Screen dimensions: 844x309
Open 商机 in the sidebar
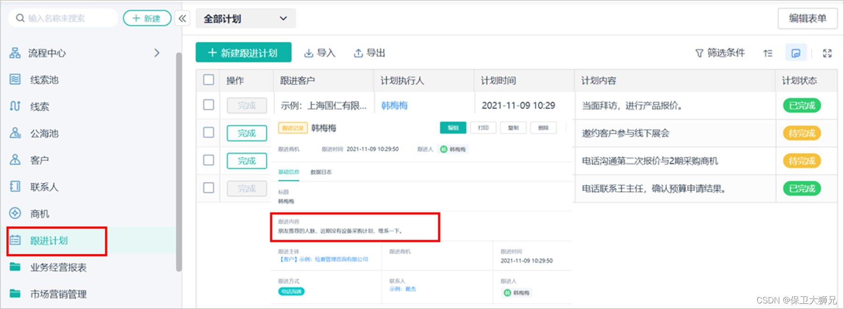[x=39, y=214]
